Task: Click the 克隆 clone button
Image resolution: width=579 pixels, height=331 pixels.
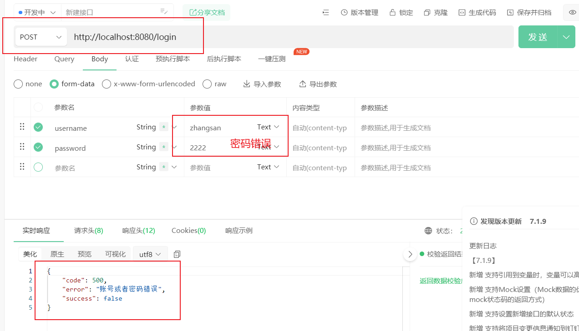Action: (x=436, y=13)
